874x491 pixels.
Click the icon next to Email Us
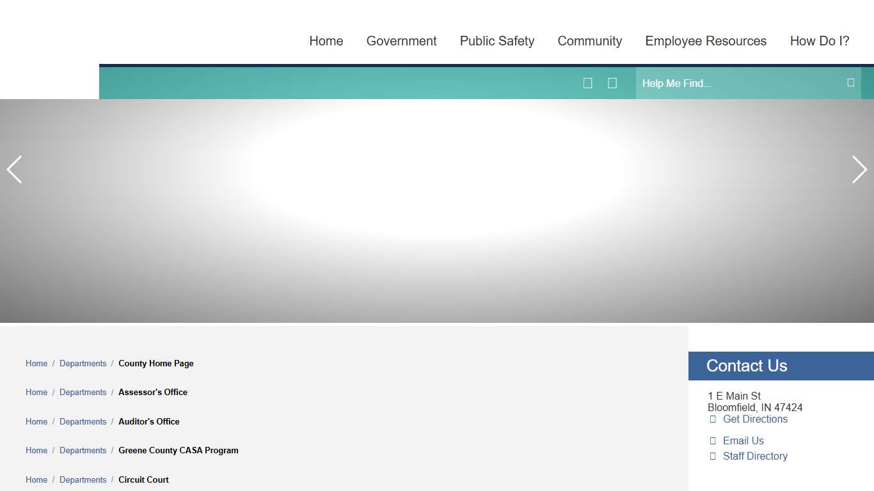click(x=713, y=441)
